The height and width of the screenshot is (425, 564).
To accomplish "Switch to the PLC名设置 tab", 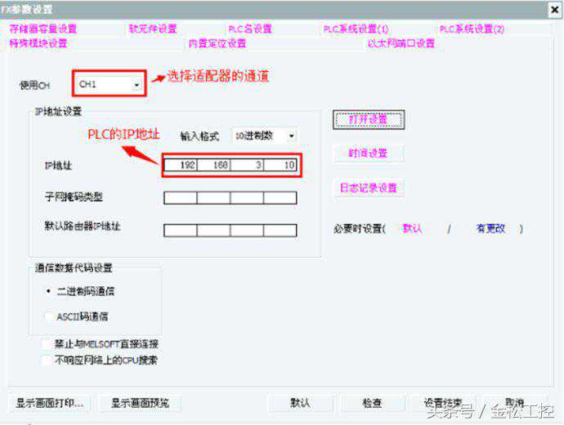I will tap(250, 29).
